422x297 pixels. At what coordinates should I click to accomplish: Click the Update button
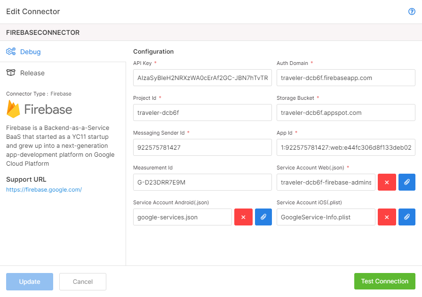30,281
